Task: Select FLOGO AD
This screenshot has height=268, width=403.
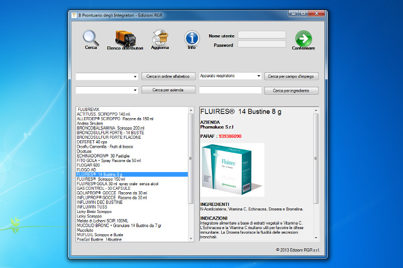Action: [x=132, y=170]
